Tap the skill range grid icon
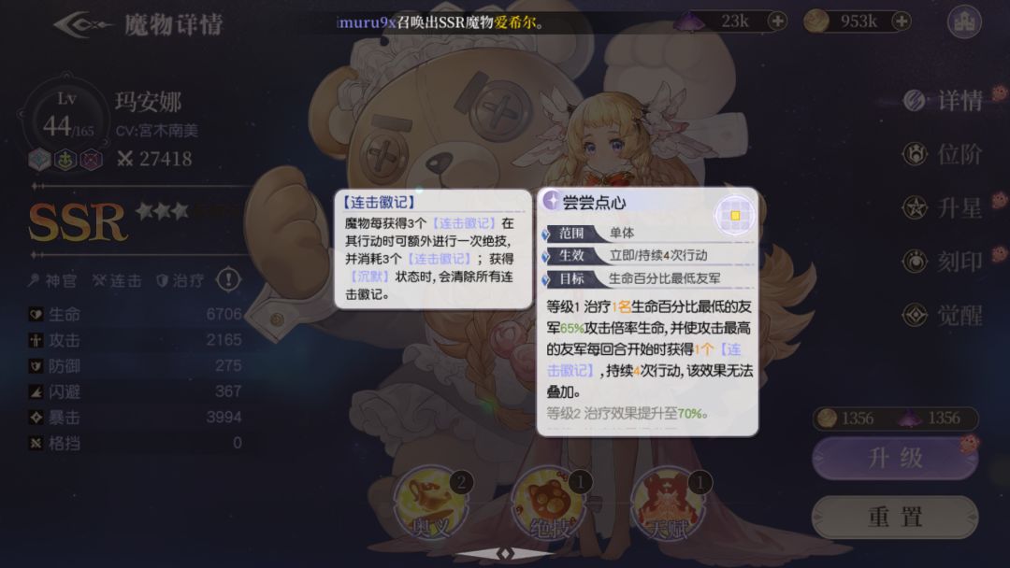The width and height of the screenshot is (1010, 568). pos(735,216)
